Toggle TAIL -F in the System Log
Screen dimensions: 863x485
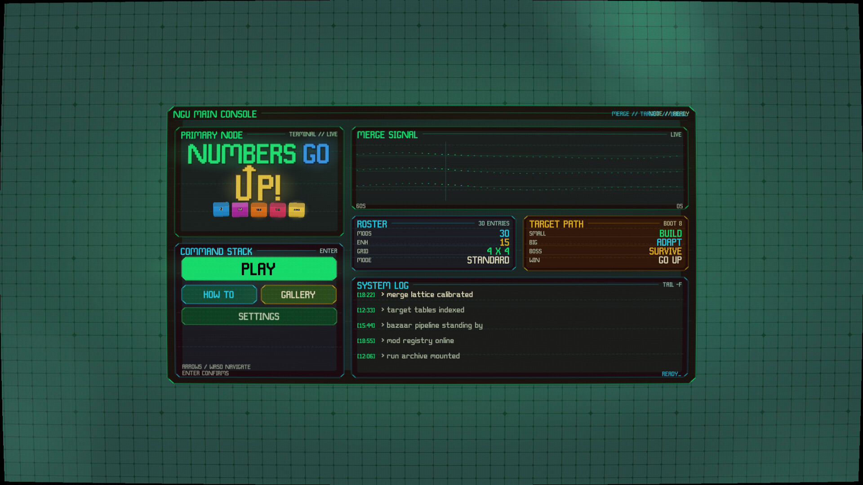[x=672, y=285]
